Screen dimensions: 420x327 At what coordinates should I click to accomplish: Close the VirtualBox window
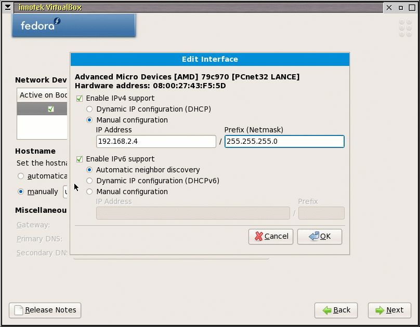pos(389,7)
